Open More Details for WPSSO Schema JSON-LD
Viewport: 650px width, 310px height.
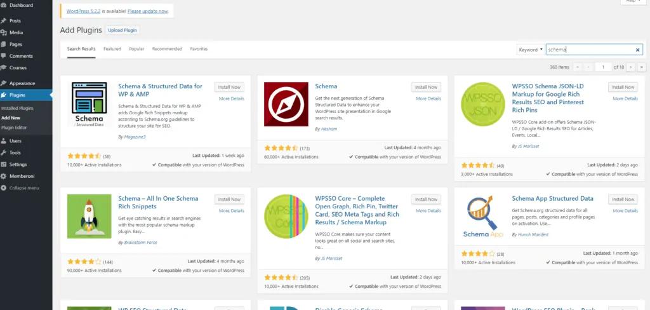point(625,98)
